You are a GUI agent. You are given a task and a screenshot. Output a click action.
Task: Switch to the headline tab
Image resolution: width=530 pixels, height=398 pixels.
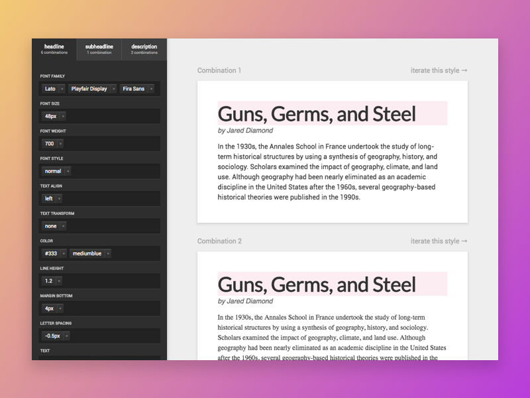click(54, 49)
